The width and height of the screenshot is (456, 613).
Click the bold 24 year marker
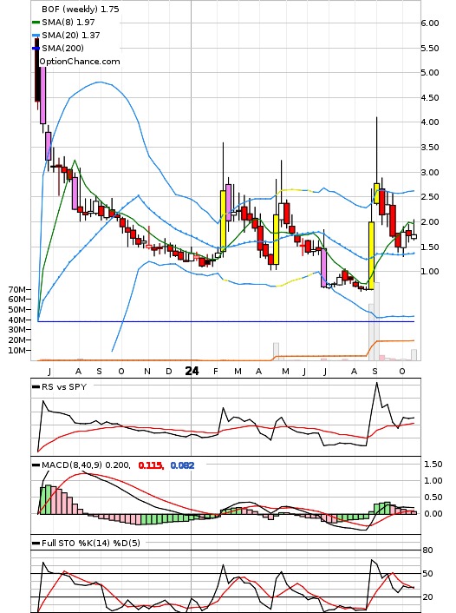click(192, 371)
